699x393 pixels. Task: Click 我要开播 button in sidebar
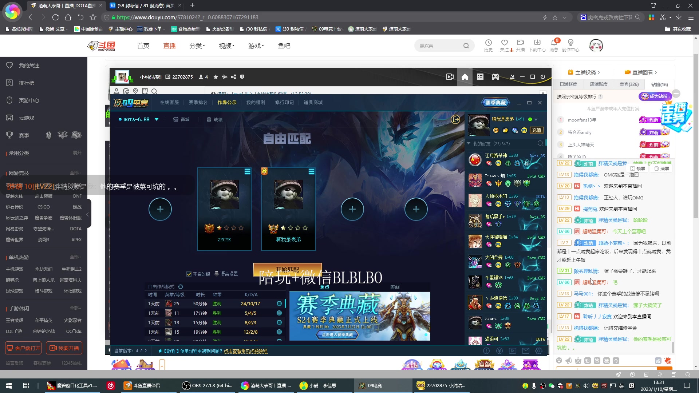[64, 348]
